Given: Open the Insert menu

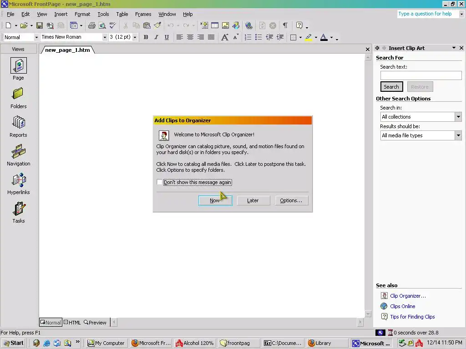Looking at the screenshot, I should click(61, 14).
